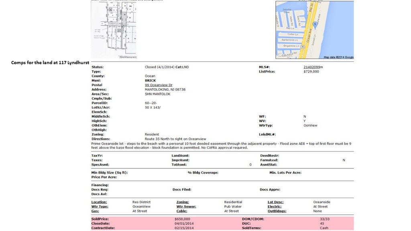Click the blue S marker on the map
Screen dimensions: 411x231
point(315,24)
